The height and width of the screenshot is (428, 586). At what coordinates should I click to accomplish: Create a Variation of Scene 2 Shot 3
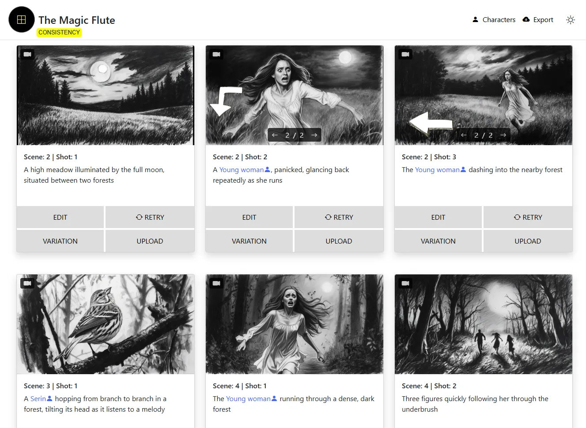coord(438,241)
